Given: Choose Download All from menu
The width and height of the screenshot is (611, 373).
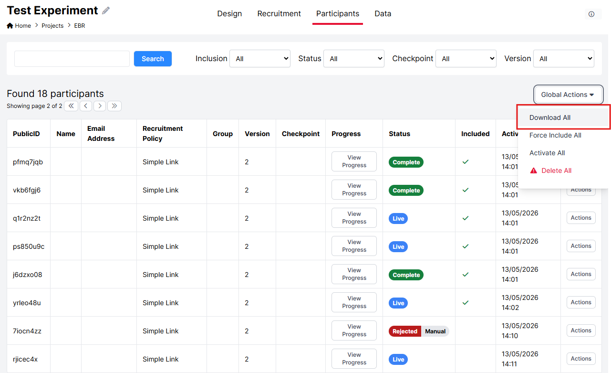Looking at the screenshot, I should [564, 117].
